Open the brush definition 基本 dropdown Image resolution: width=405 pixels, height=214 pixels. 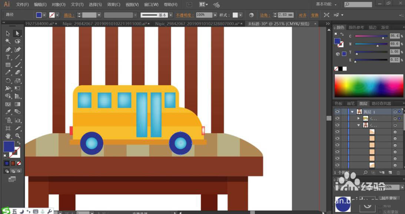coord(171,15)
